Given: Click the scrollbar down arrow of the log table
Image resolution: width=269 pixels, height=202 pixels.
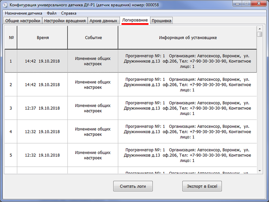Looking at the screenshot, I should pyautogui.click(x=260, y=171).
